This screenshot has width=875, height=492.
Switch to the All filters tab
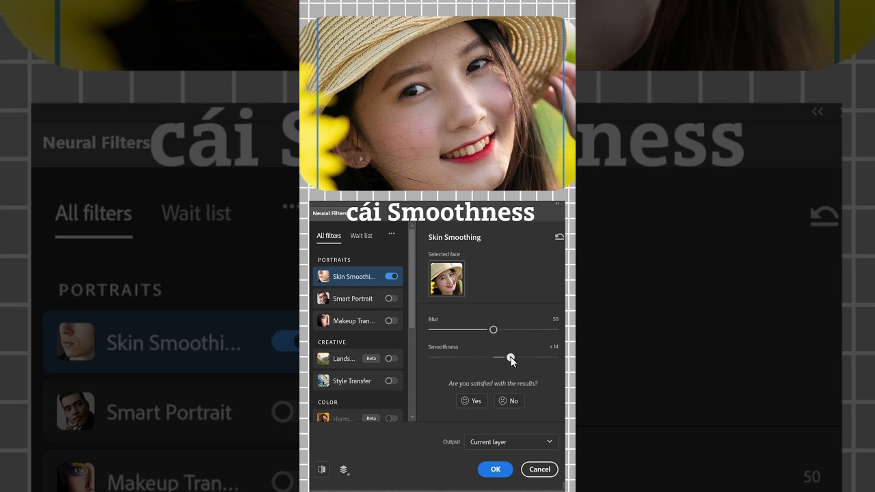[x=329, y=236]
